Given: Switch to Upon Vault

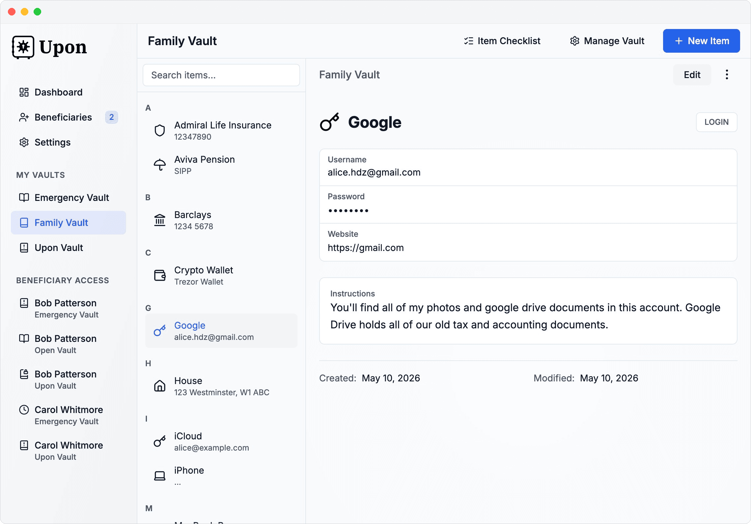Looking at the screenshot, I should (69, 248).
